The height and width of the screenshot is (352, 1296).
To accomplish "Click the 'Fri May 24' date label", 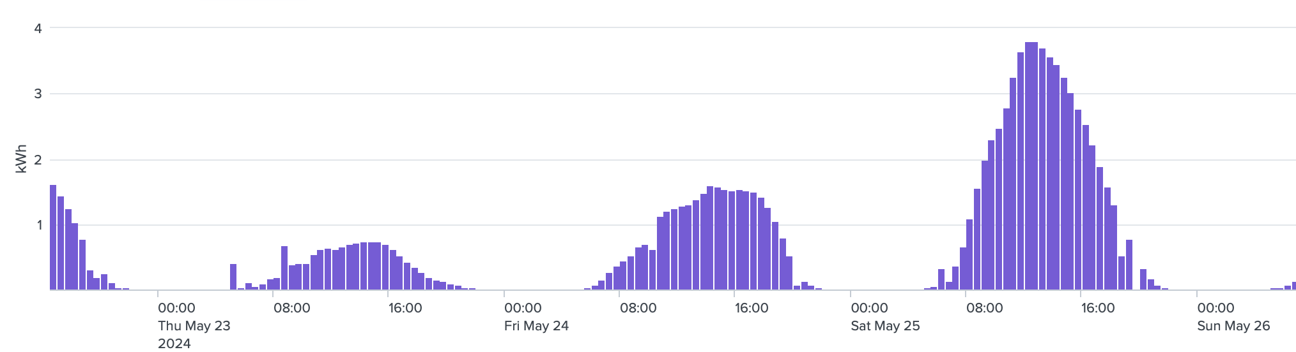I will [x=536, y=326].
